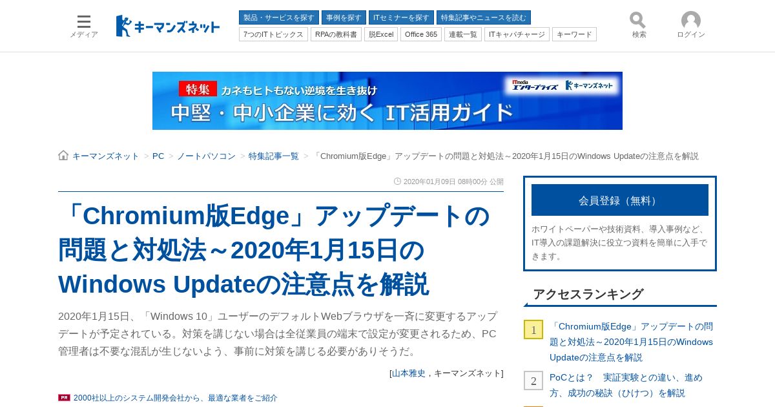Click the アクセスランキング heading
The image size is (775, 407).
click(588, 295)
